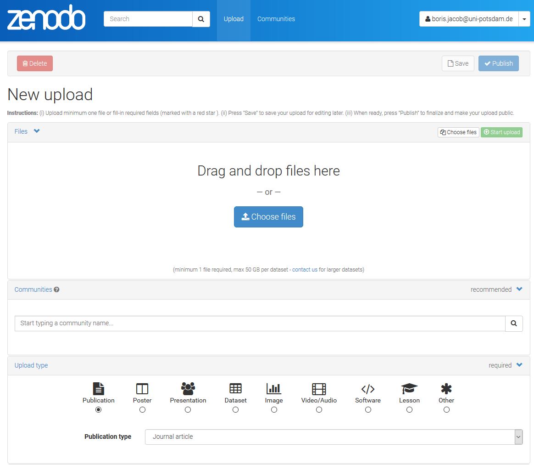Image resolution: width=534 pixels, height=465 pixels.
Task: Click the Communities help question-mark icon
Action: (56, 289)
